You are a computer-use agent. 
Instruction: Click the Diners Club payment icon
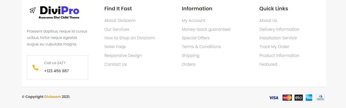320,98
